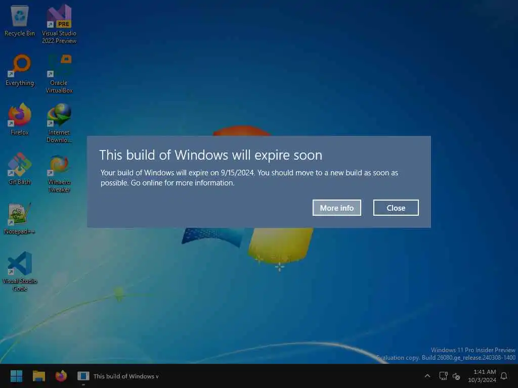518x388 pixels.
Task: Select the Oracle VirtualBox desktop icon
Action: click(59, 74)
